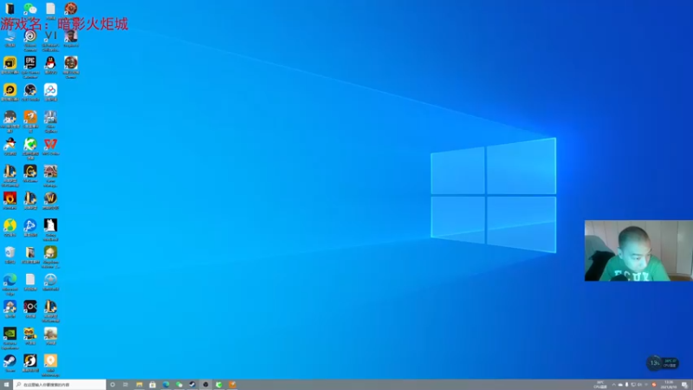The image size is (693, 390).
Task: Open the notification center icon
Action: (x=684, y=385)
